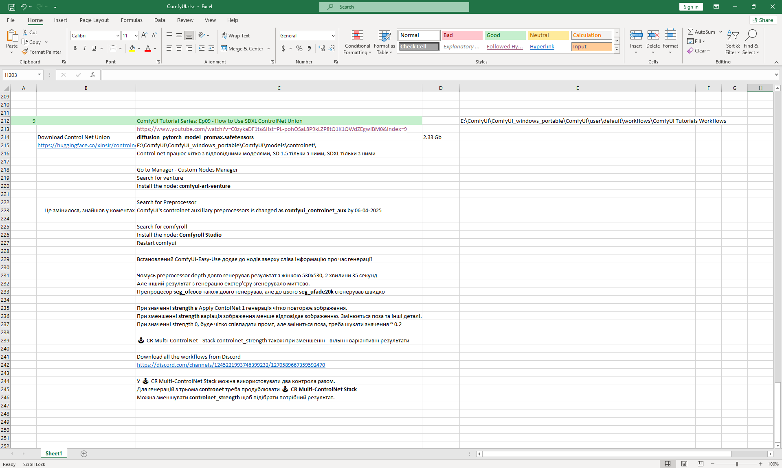Viewport: 782px width, 468px height.
Task: Click the Format Painter brush icon
Action: [25, 52]
